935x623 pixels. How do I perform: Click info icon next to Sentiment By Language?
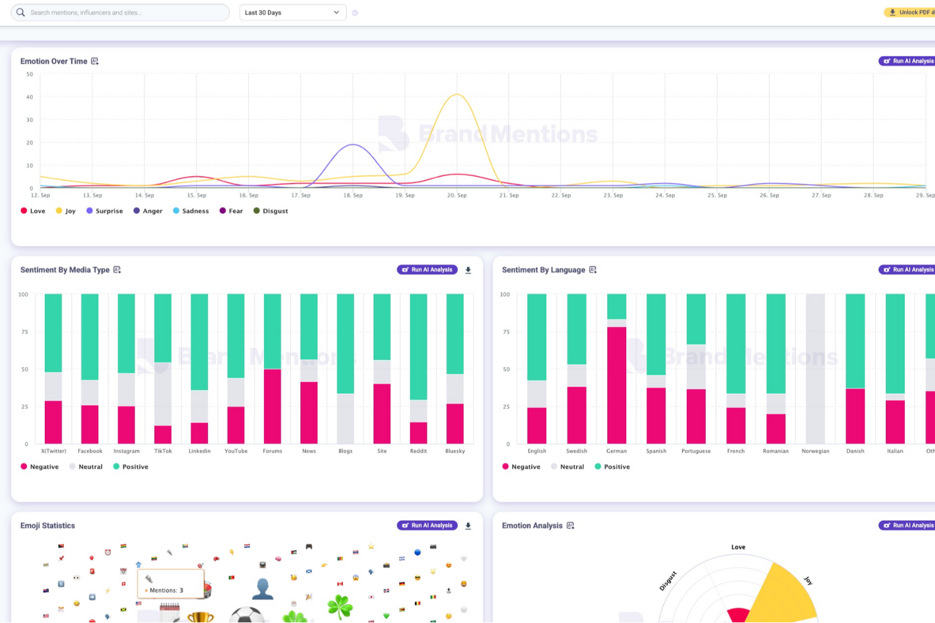coord(593,270)
